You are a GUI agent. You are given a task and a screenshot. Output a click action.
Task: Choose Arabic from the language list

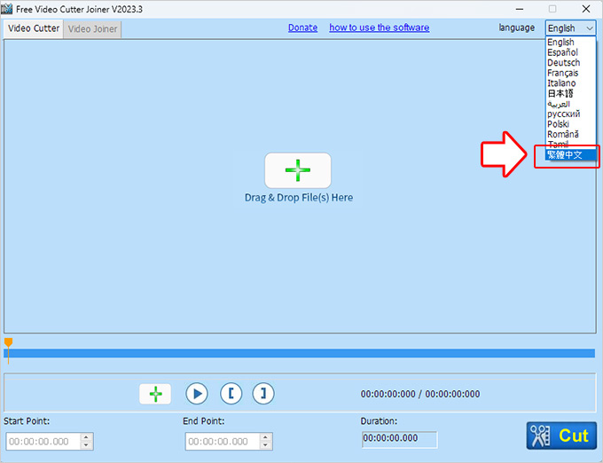pyautogui.click(x=570, y=104)
